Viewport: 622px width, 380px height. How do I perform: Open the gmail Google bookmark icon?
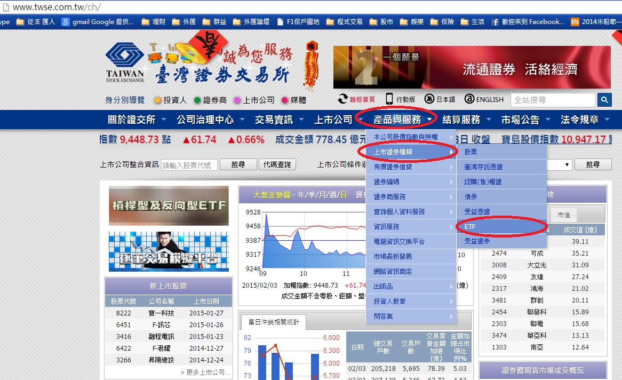66,22
